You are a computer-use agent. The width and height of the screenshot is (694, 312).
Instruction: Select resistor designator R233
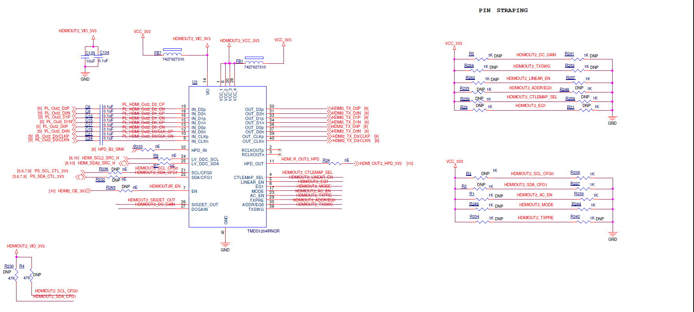click(x=138, y=146)
